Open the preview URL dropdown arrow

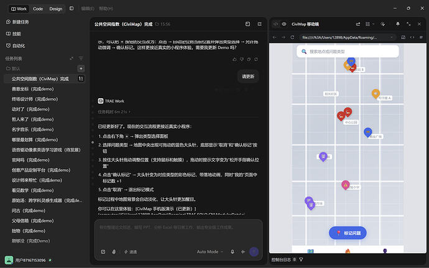[x=392, y=37]
